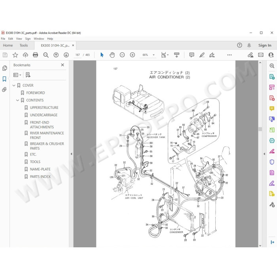Collapse left navigation pane arrow
Viewport: 277px width, 277px height.
click(71, 154)
